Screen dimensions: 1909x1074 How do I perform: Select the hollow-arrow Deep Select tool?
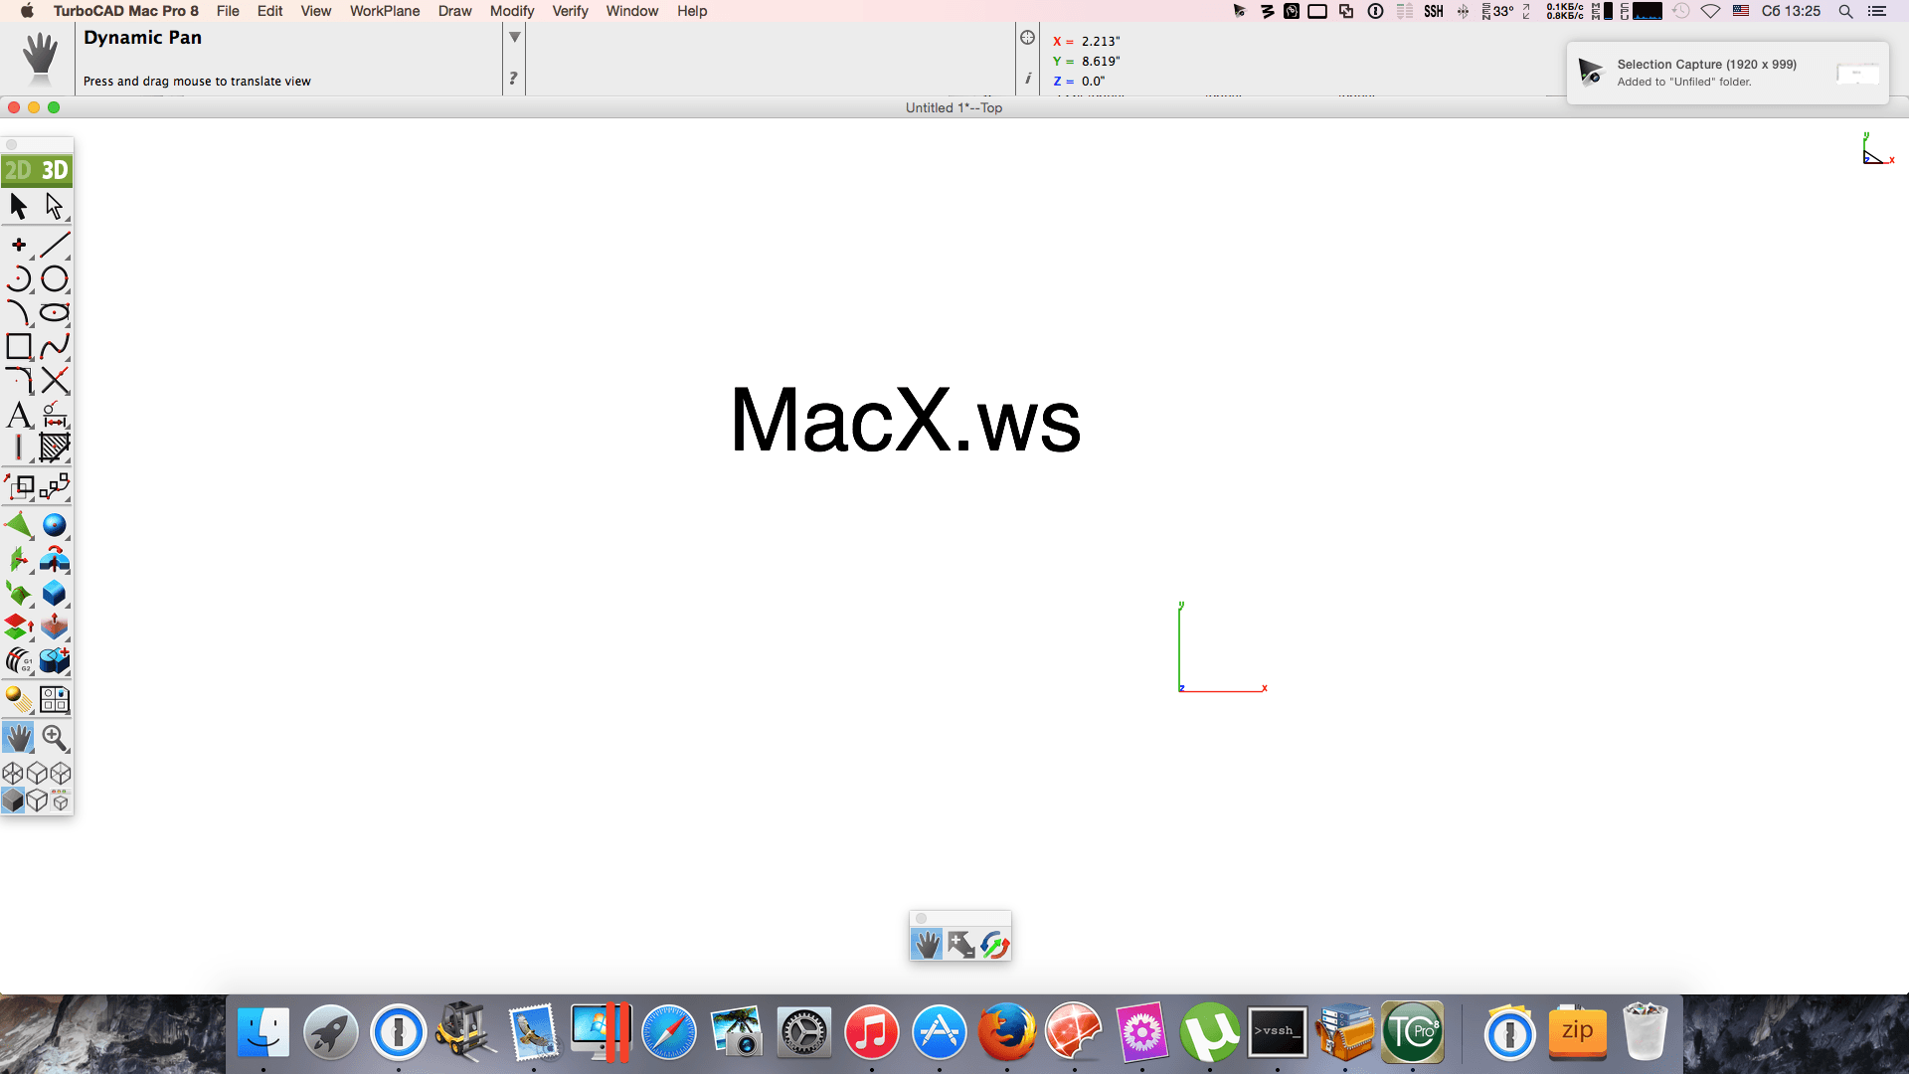(55, 206)
